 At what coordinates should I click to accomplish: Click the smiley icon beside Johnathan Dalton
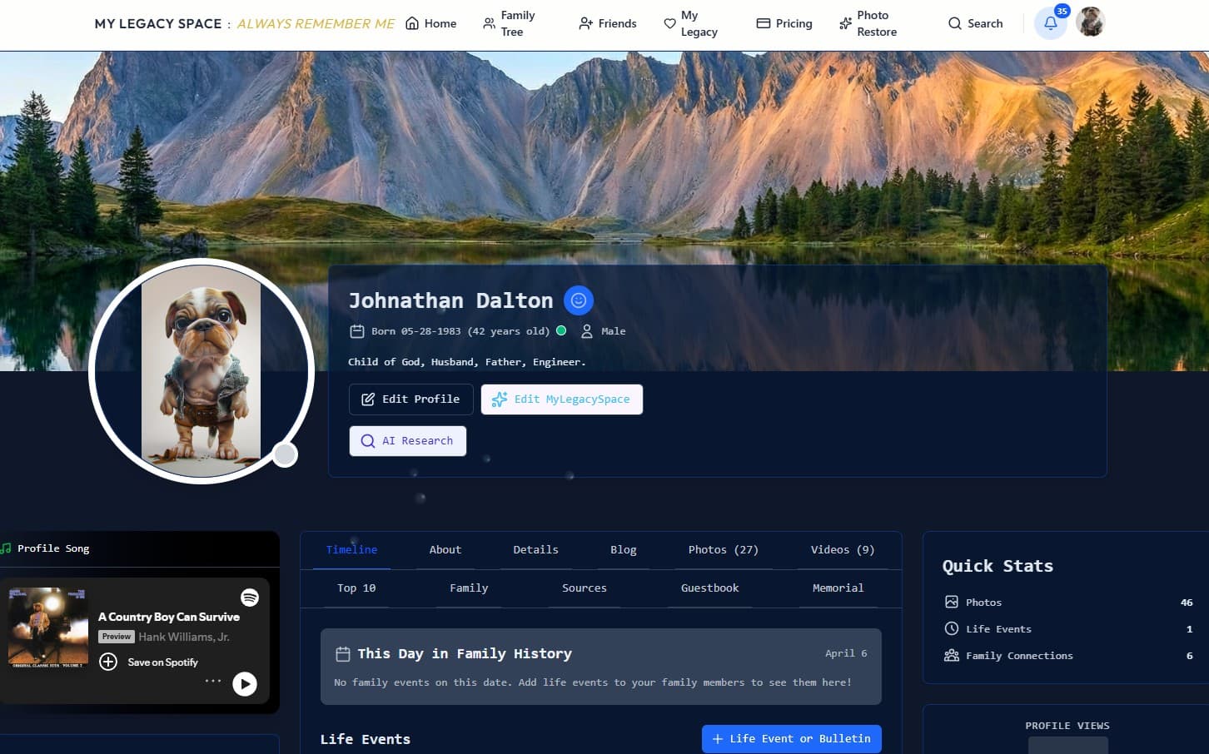coord(578,300)
